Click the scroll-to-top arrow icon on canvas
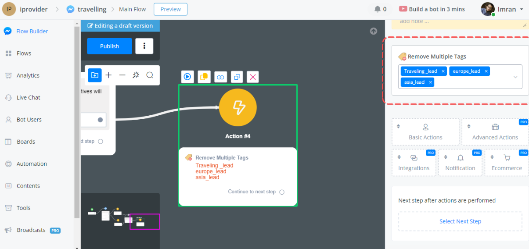This screenshot has height=249, width=529. pyautogui.click(x=373, y=31)
